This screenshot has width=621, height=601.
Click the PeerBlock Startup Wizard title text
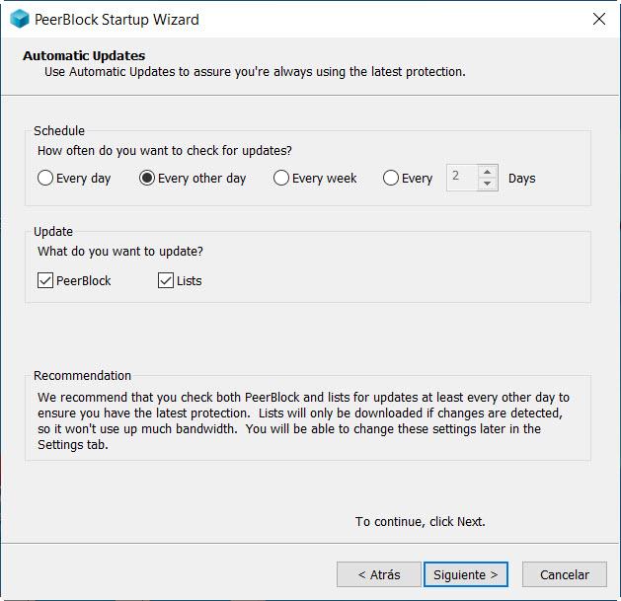116,20
